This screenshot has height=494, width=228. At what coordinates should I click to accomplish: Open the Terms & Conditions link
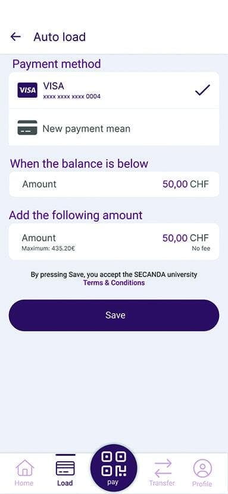coord(114,282)
